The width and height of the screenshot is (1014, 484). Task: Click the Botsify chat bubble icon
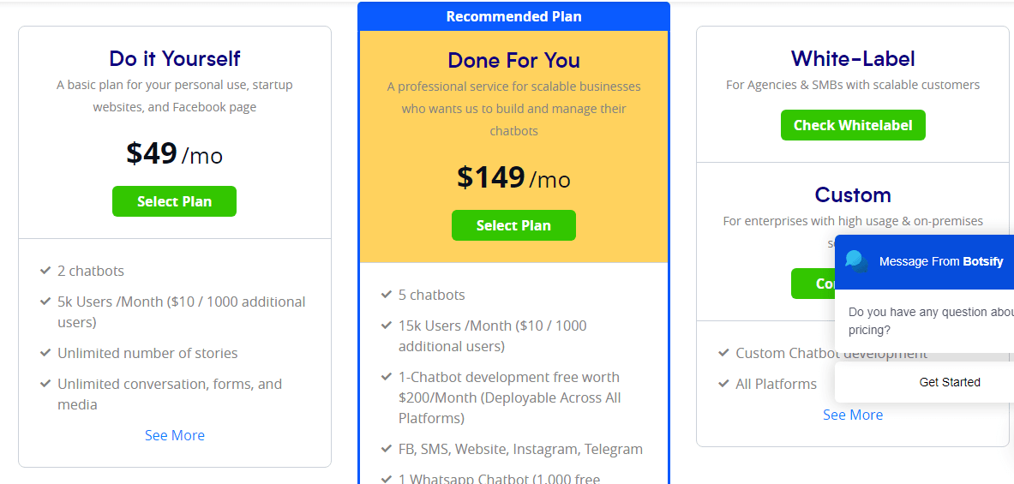[x=857, y=262]
